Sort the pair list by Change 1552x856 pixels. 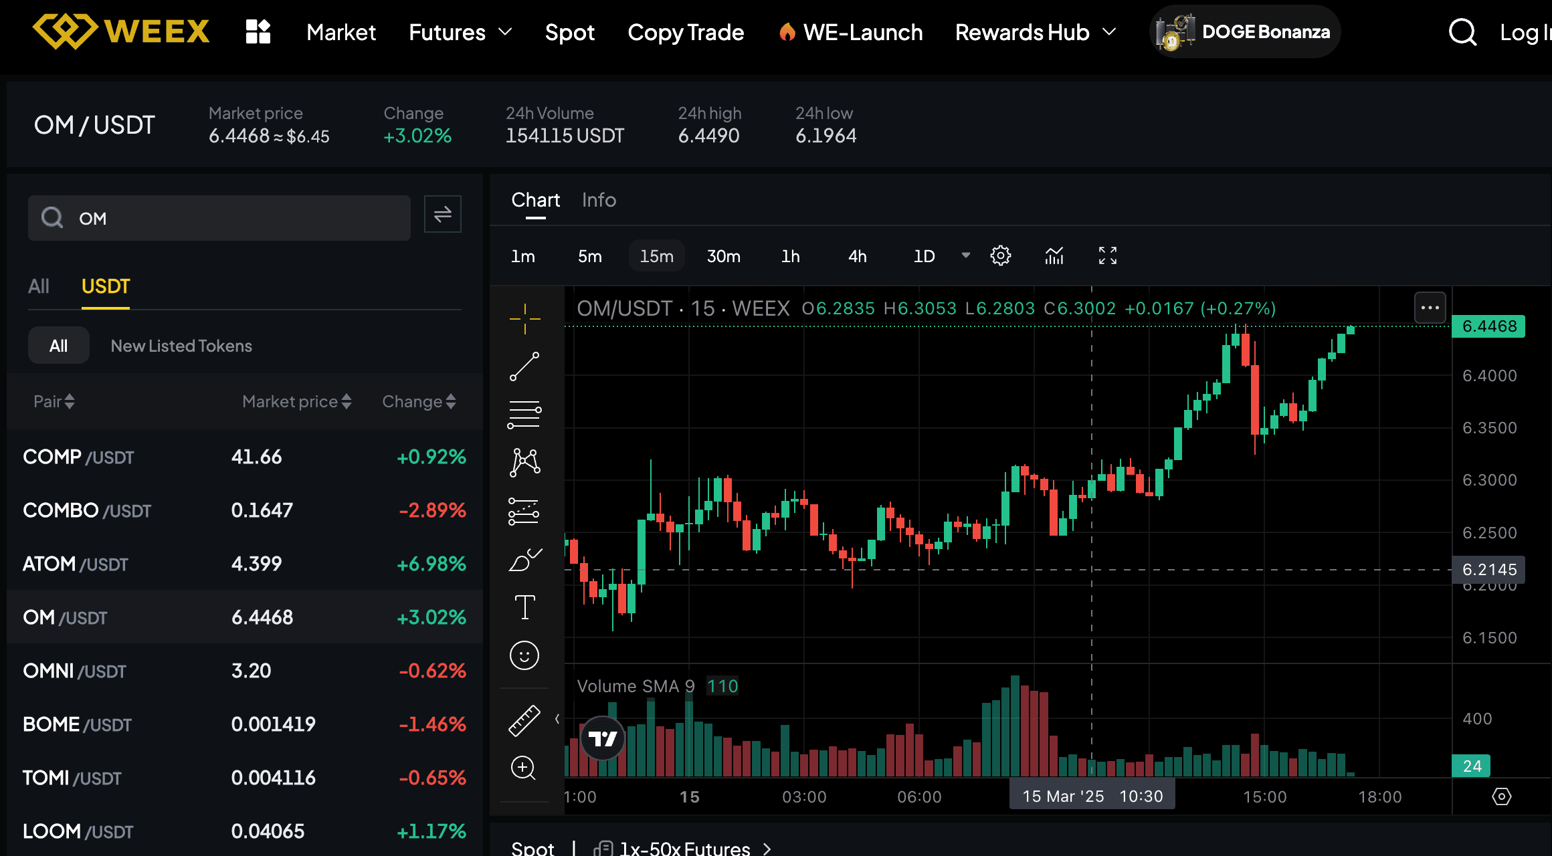point(418,401)
